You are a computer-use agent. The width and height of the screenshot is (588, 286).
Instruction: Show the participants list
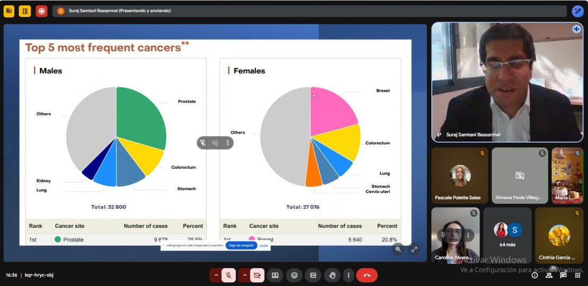(549, 275)
